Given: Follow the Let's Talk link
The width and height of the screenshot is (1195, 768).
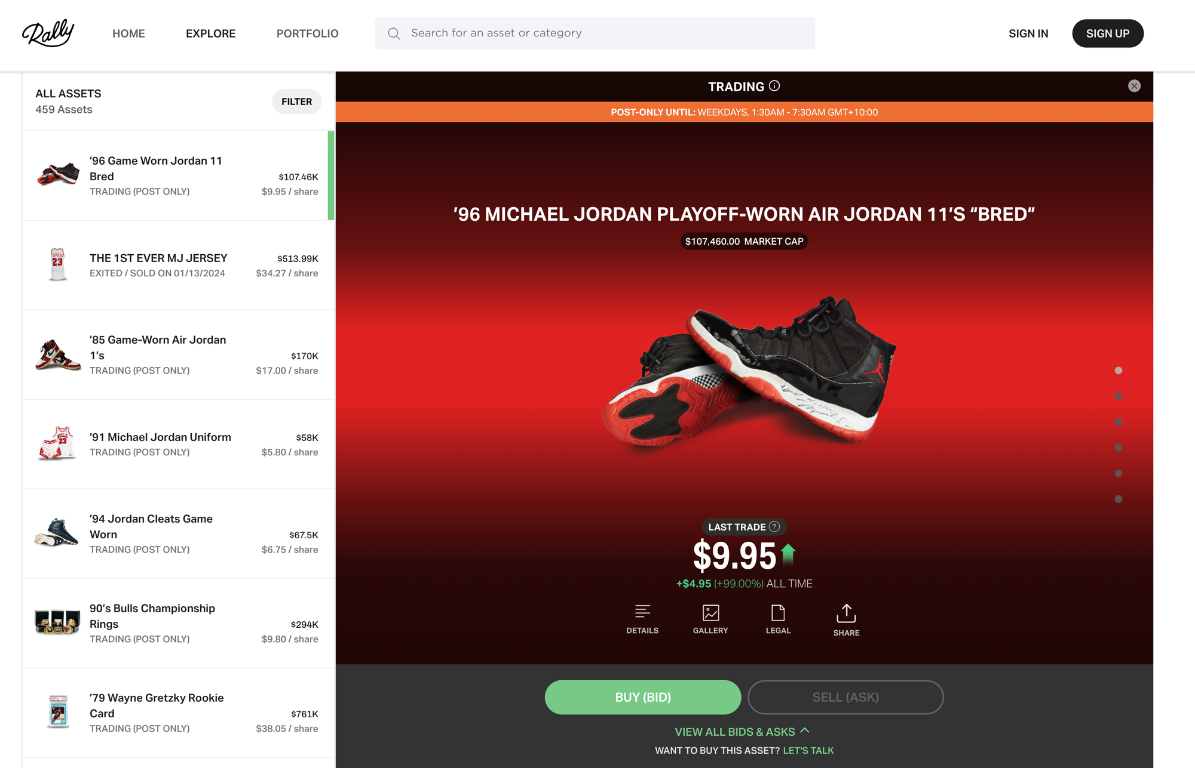Looking at the screenshot, I should tap(808, 751).
